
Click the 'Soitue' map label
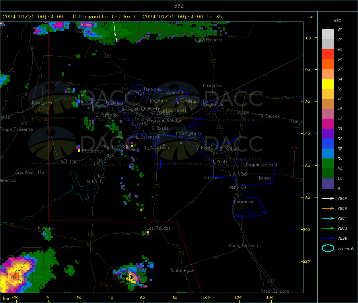tap(211, 178)
